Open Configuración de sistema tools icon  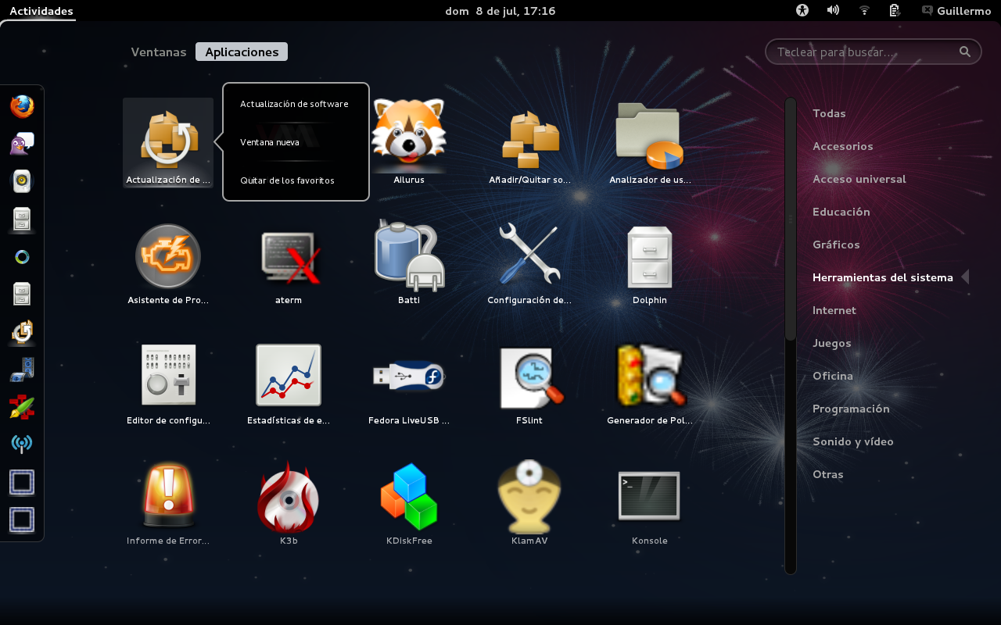(529, 262)
